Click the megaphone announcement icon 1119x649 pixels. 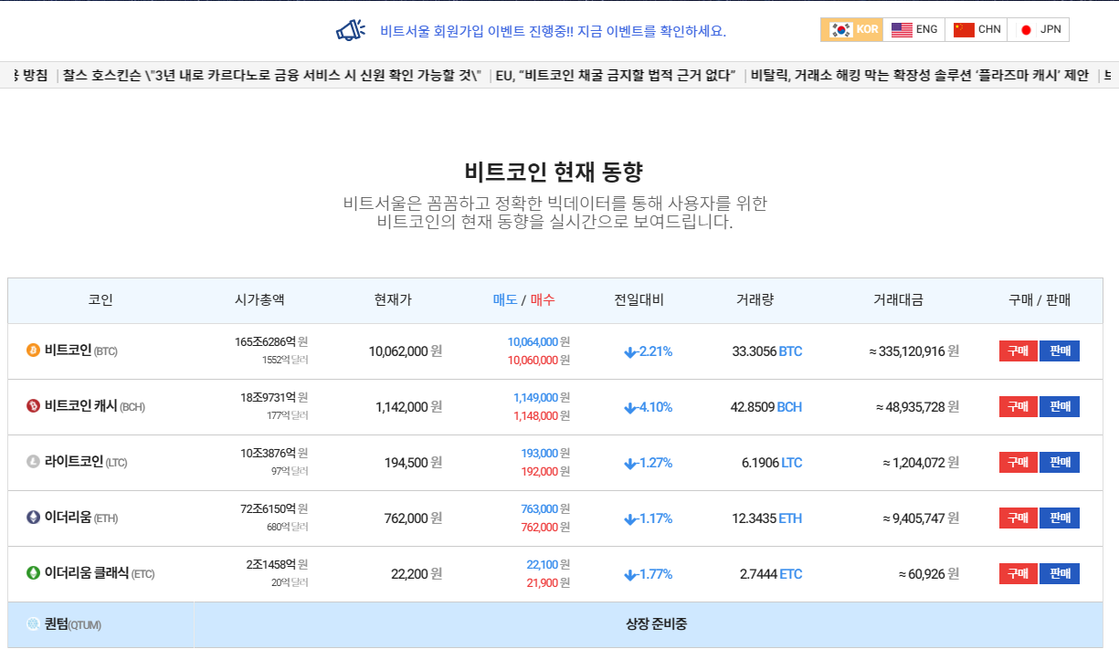351,30
